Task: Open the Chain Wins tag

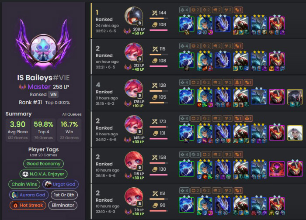Action: 24,184
